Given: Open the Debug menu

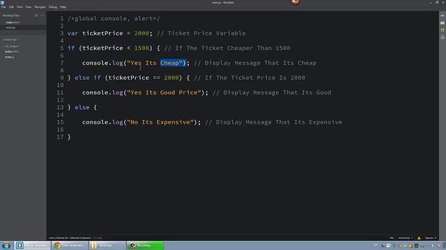Looking at the screenshot, I should pyautogui.click(x=53, y=7).
